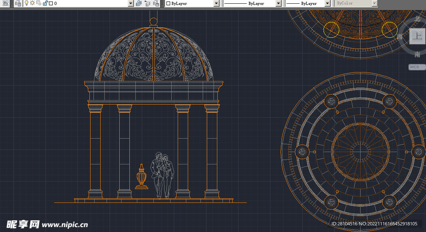Open the Layer Properties Manager icon

pyautogui.click(x=18, y=3)
